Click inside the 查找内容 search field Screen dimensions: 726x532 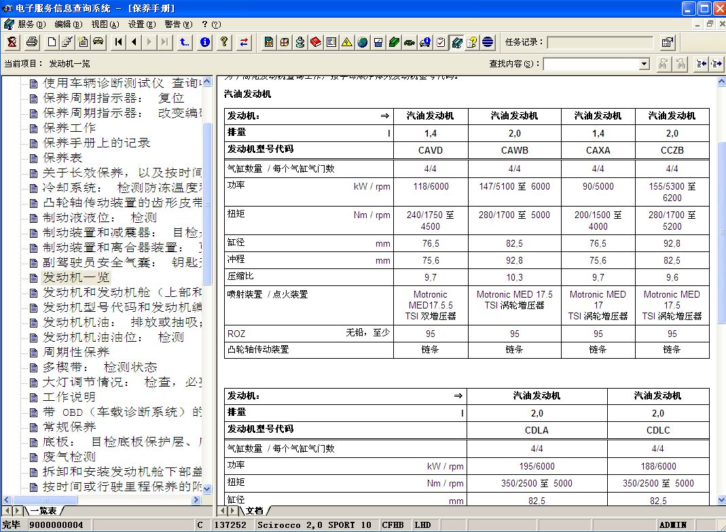(591, 64)
